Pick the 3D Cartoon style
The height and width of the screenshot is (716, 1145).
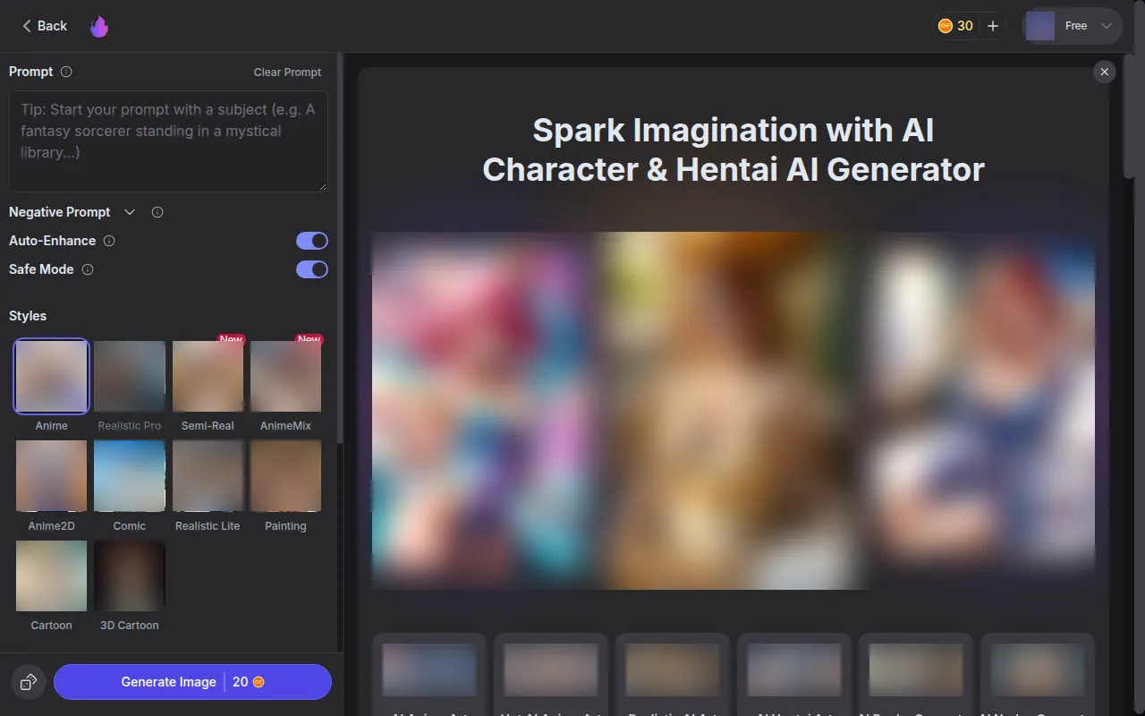point(130,576)
